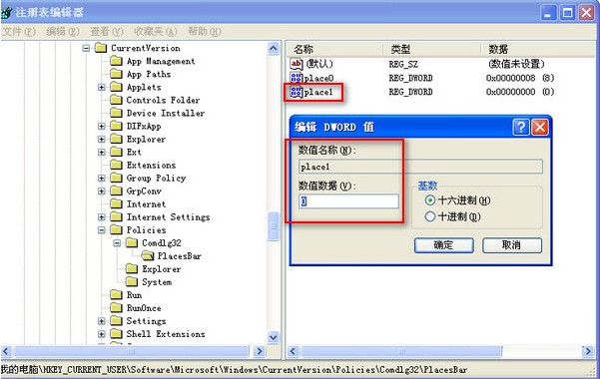This screenshot has height=379, width=600.
Task: Select the open PlacesBar folder icon
Action: tap(148, 256)
